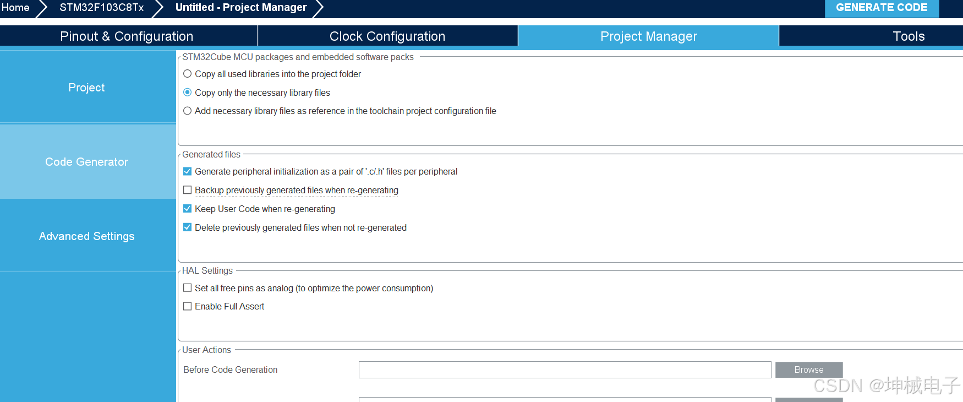Select Copy only the necessary library files
The width and height of the screenshot is (963, 402).
[x=188, y=93]
